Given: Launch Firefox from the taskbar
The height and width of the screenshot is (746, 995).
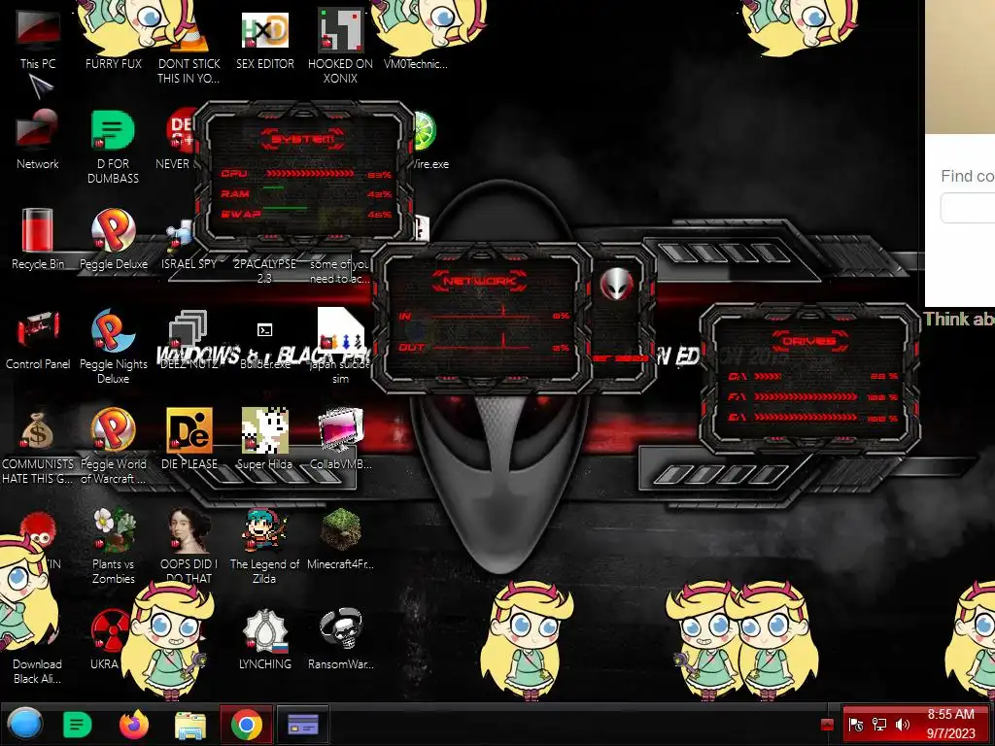Looking at the screenshot, I should (134, 724).
